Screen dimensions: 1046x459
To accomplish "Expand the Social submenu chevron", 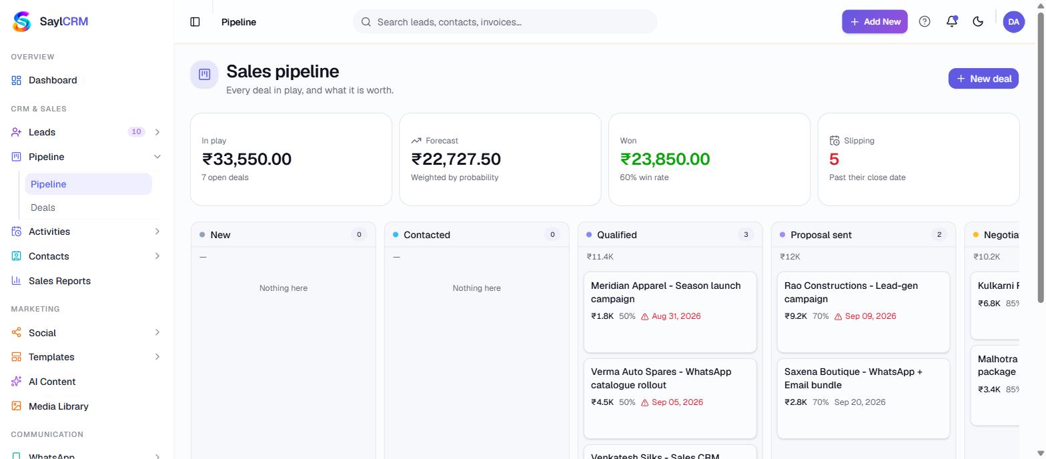I will [x=157, y=332].
